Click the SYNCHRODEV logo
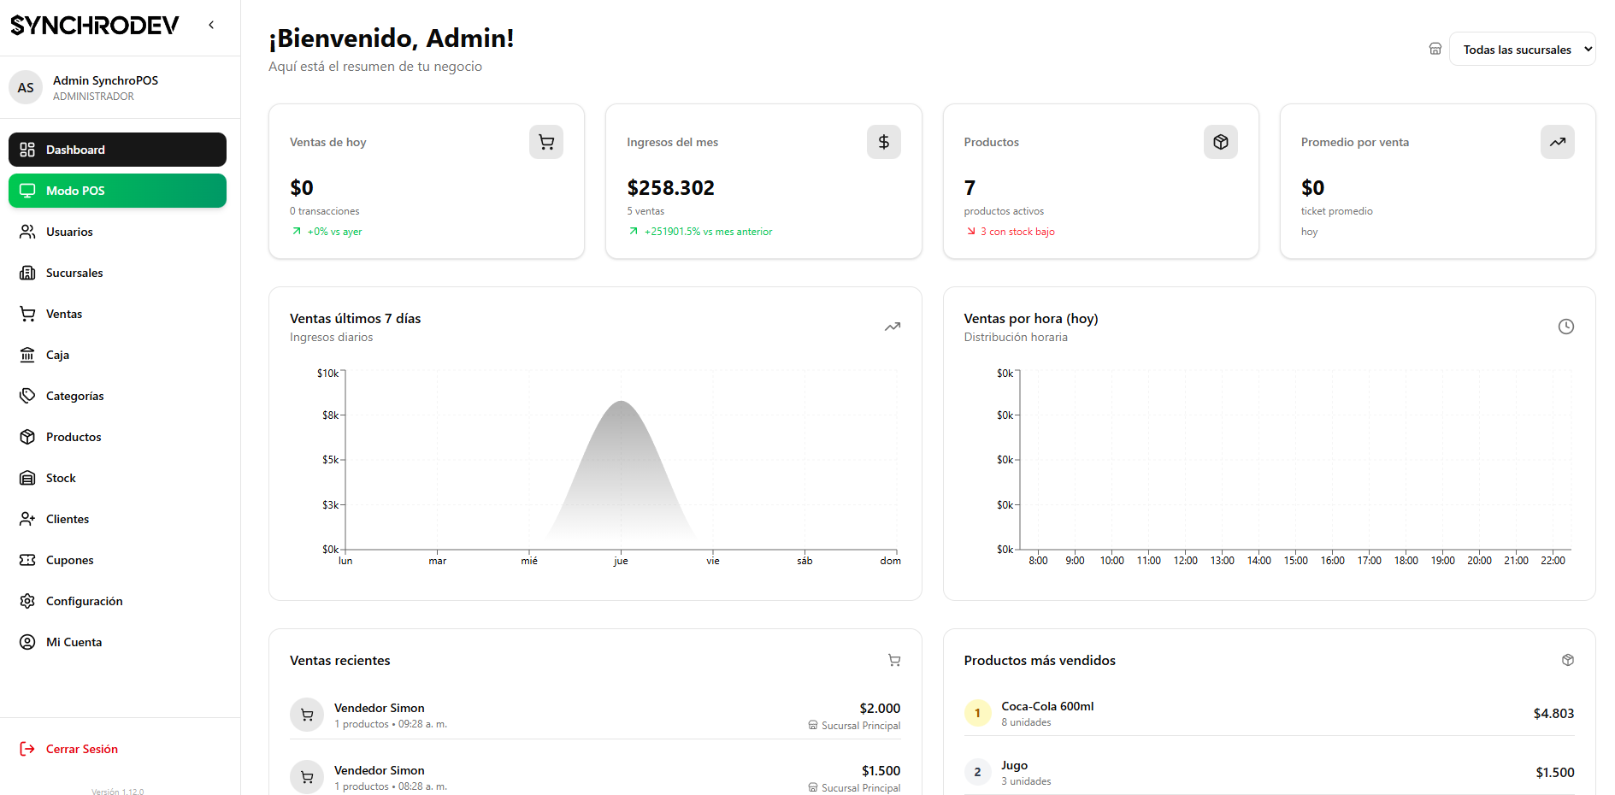Image resolution: width=1615 pixels, height=795 pixels. point(94,25)
